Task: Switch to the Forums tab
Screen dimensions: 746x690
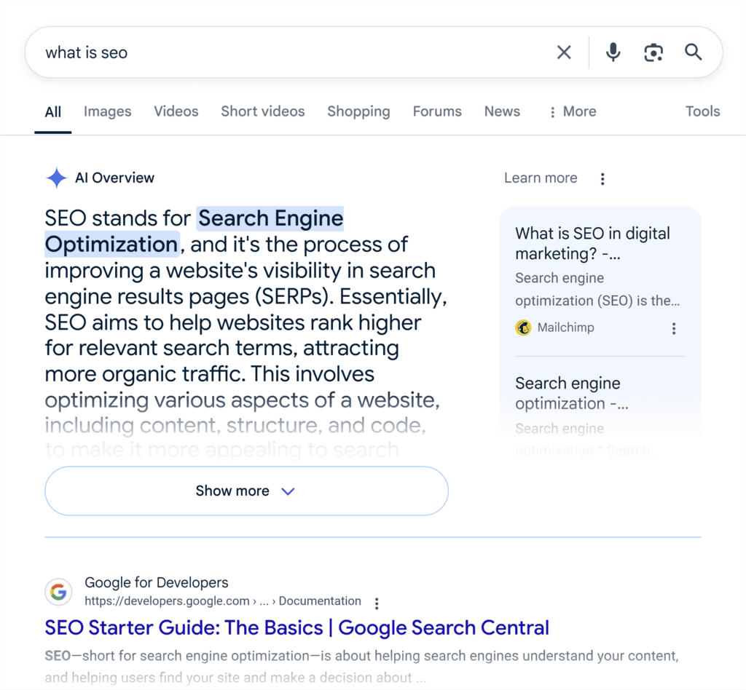Action: point(436,111)
